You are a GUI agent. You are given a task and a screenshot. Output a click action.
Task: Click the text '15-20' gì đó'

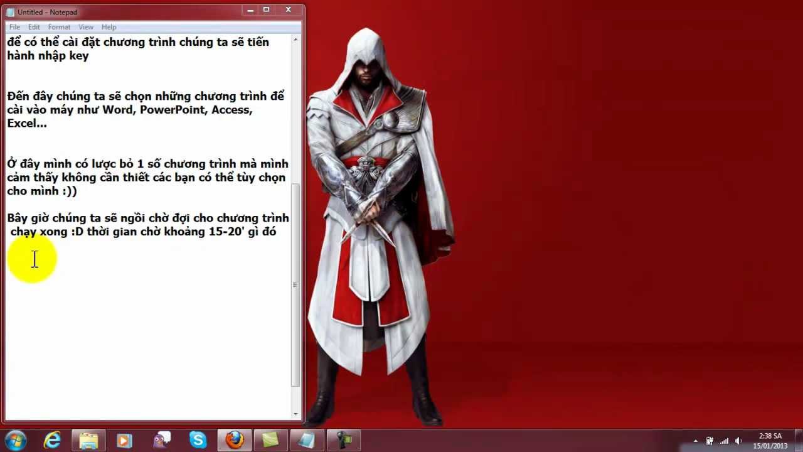[x=242, y=232]
